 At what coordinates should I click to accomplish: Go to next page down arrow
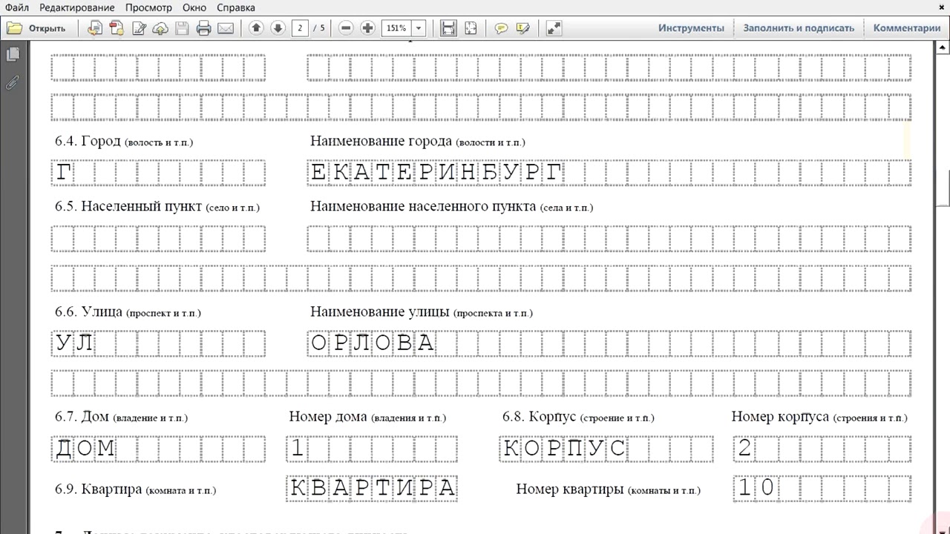[278, 28]
